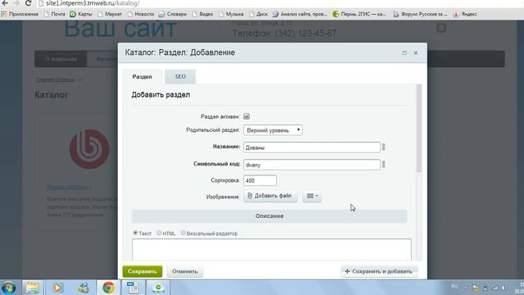The height and width of the screenshot is (295, 524).
Task: Close the Каталог Раздел Добавление dialog
Action: click(x=416, y=52)
